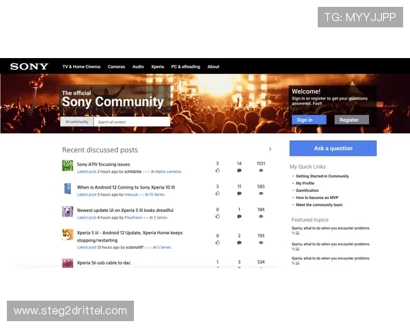Expand Recent discussed posts using the chevron arrow
This screenshot has width=410, height=328.
click(x=270, y=149)
